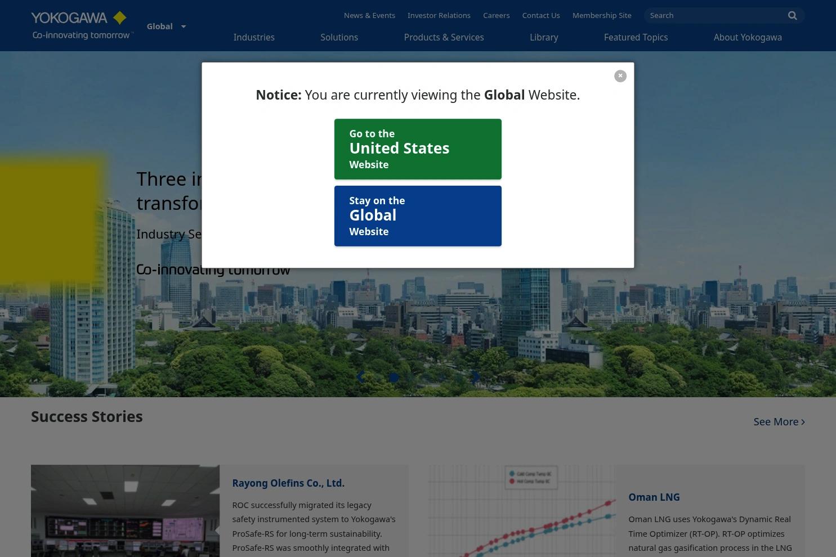Screen dimensions: 836x557
Task: Go to News & Events
Action: (369, 15)
